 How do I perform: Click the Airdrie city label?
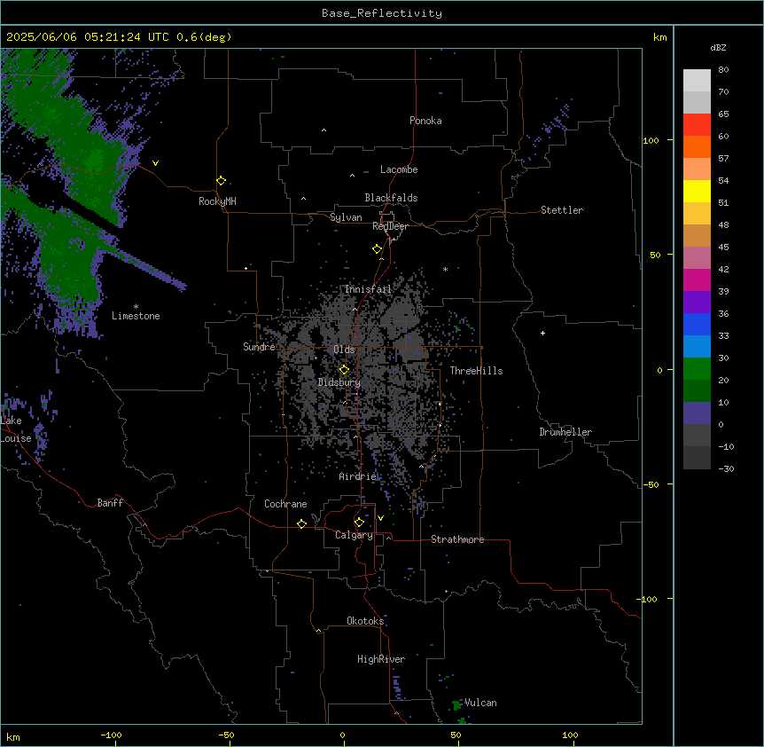(358, 476)
